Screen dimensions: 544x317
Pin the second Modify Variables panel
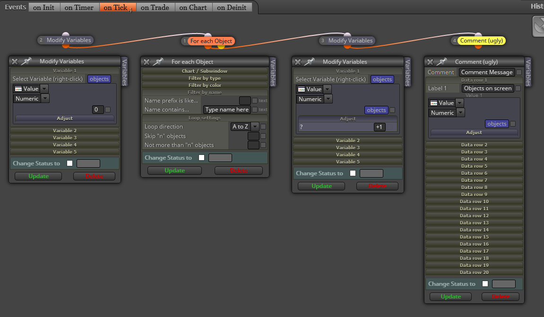310,62
